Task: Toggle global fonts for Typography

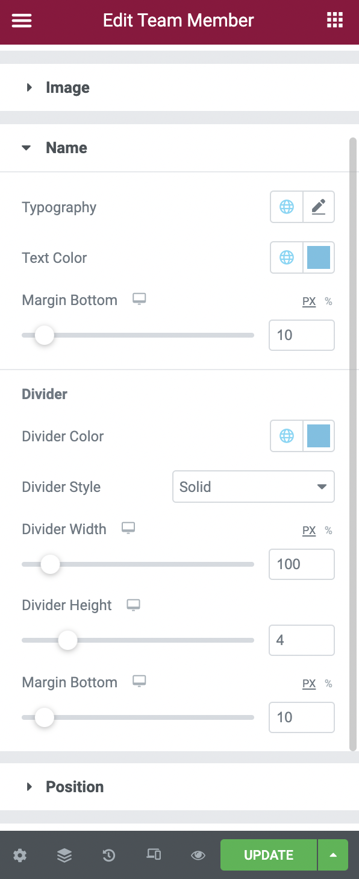Action: click(286, 207)
